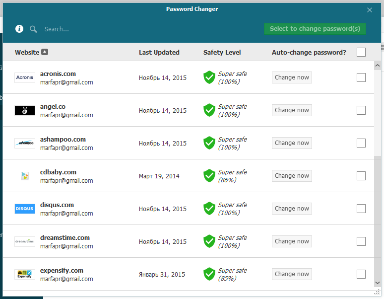384x299 pixels.
Task: Click the list scrollbar up arrow
Action: (x=378, y=66)
